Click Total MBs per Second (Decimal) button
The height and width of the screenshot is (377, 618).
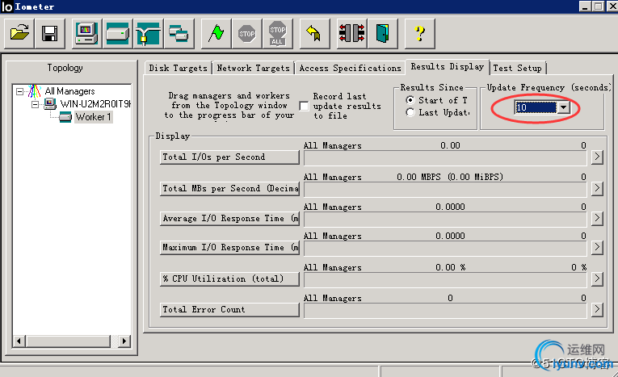[229, 189]
